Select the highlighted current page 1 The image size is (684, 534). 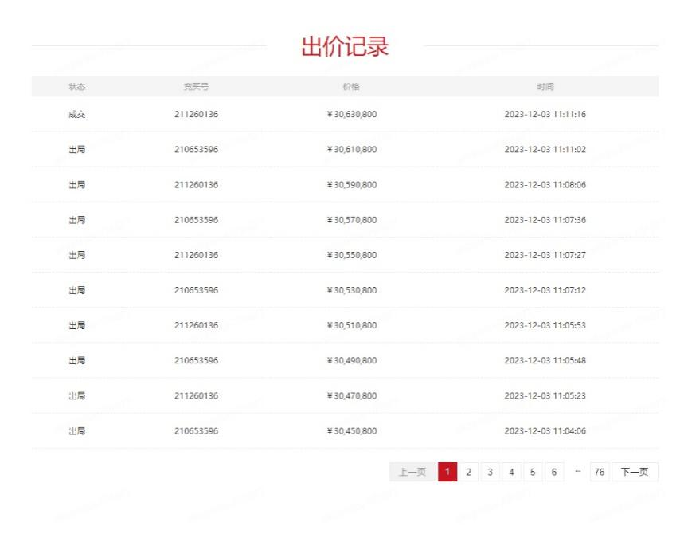click(448, 472)
